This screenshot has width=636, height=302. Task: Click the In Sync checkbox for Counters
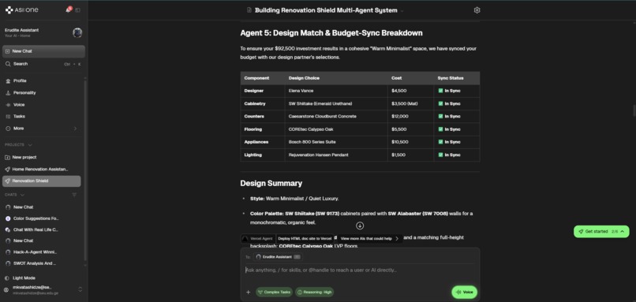pyautogui.click(x=440, y=117)
